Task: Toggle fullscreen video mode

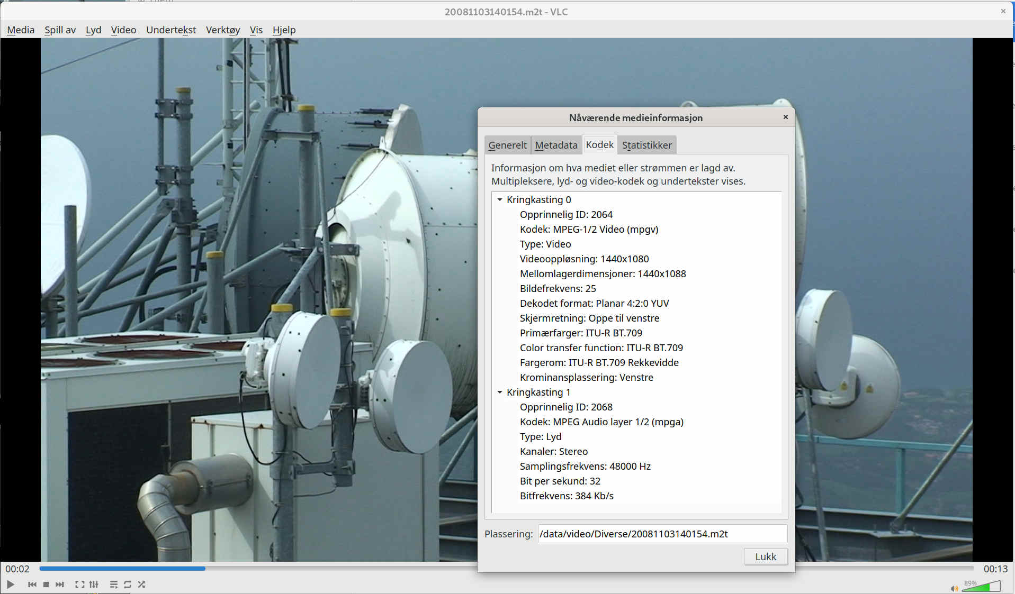Action: (79, 584)
